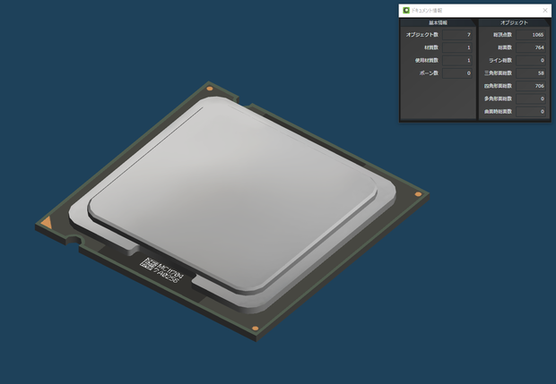Close the ドキュメント情報 window
The image size is (556, 384).
click(545, 11)
